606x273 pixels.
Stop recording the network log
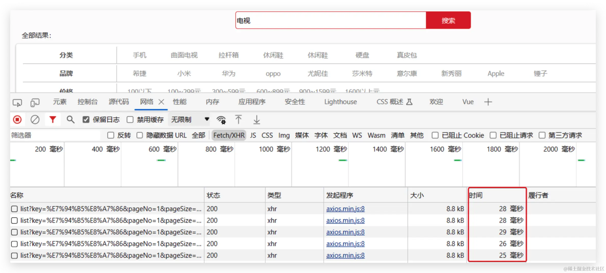coord(17,119)
